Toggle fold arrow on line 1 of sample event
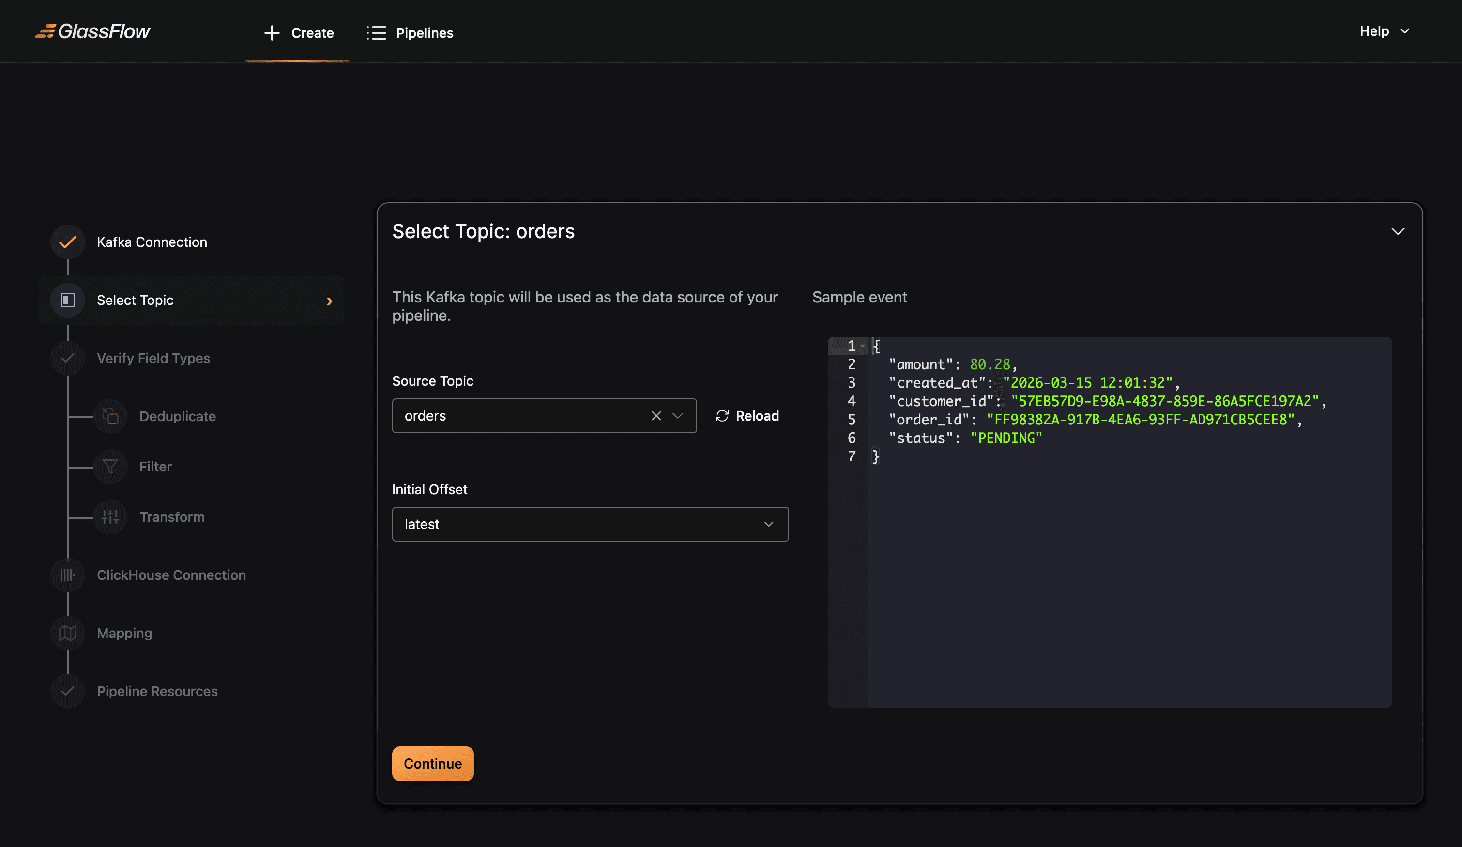The width and height of the screenshot is (1462, 847). (862, 347)
